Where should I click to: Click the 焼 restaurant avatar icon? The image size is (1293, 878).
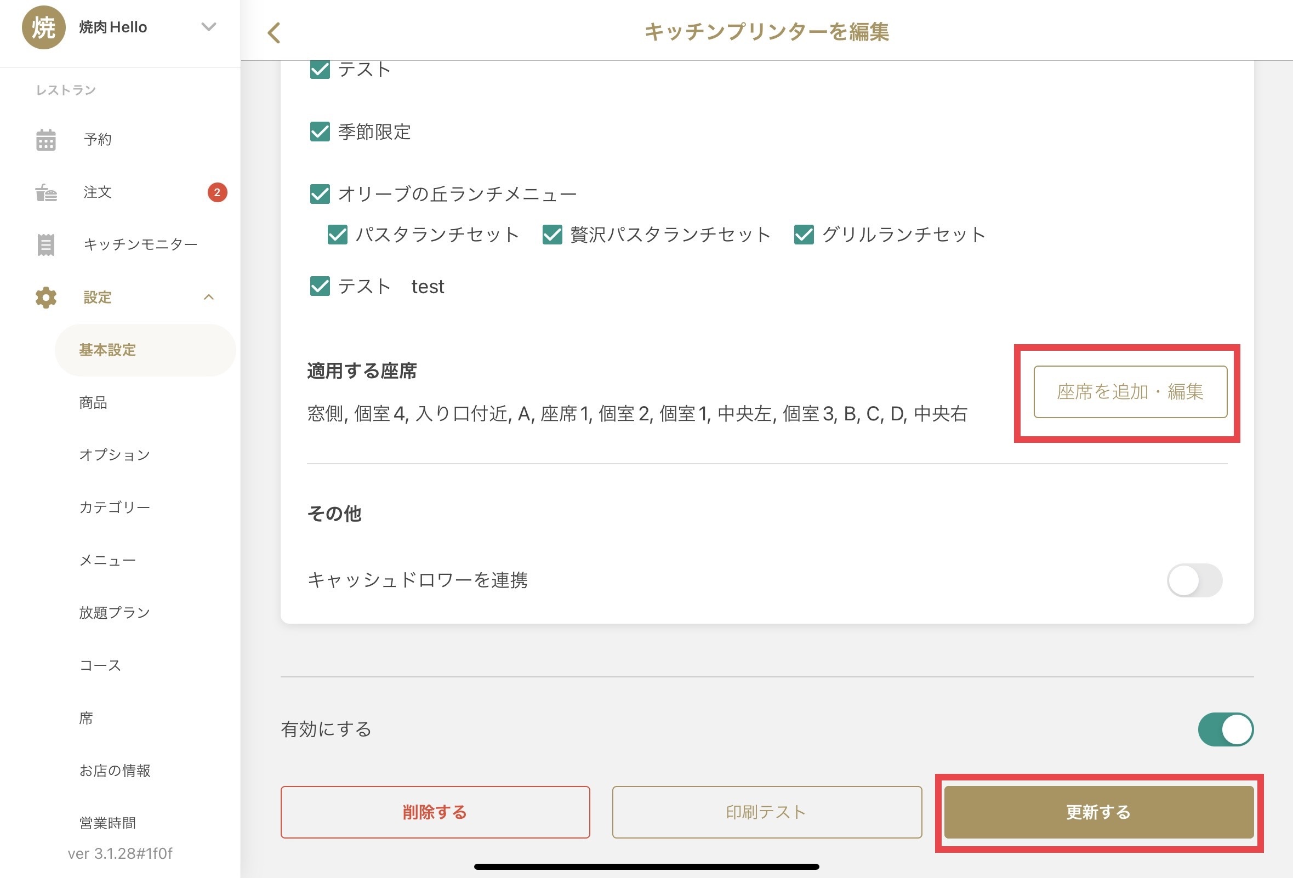point(43,27)
